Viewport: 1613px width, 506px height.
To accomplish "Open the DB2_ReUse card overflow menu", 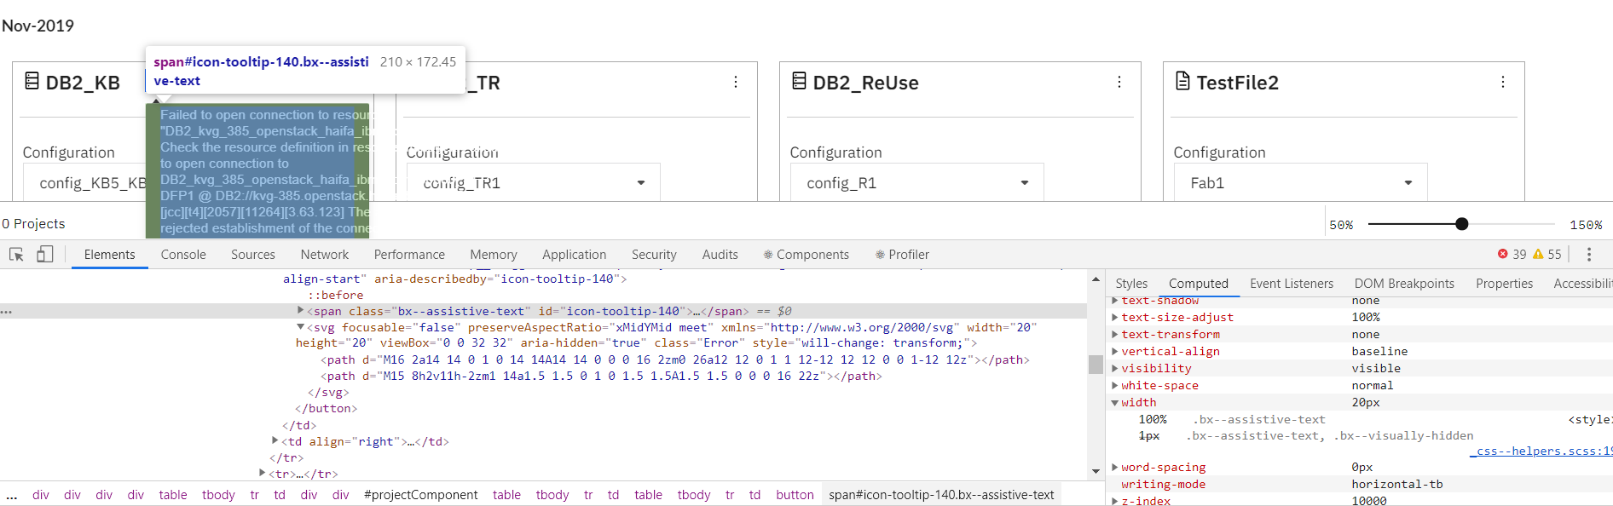I will 1119,82.
